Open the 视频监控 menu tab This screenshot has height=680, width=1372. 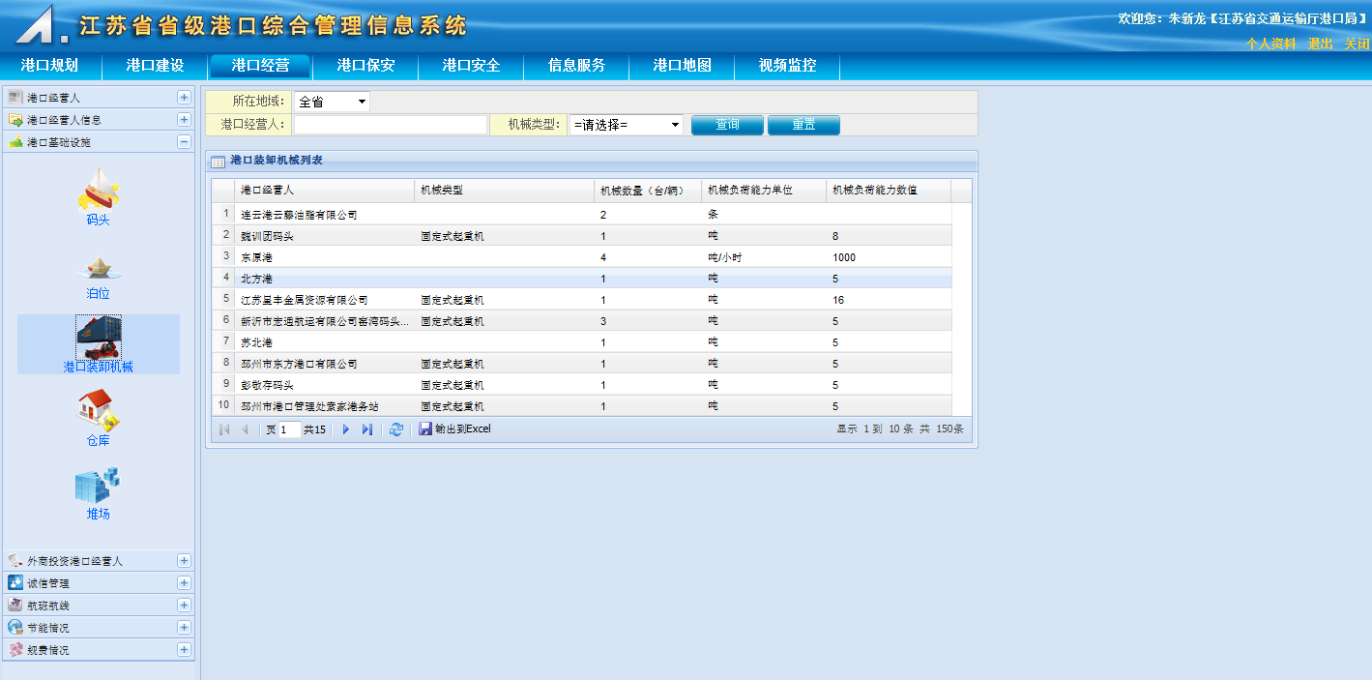pos(787,66)
